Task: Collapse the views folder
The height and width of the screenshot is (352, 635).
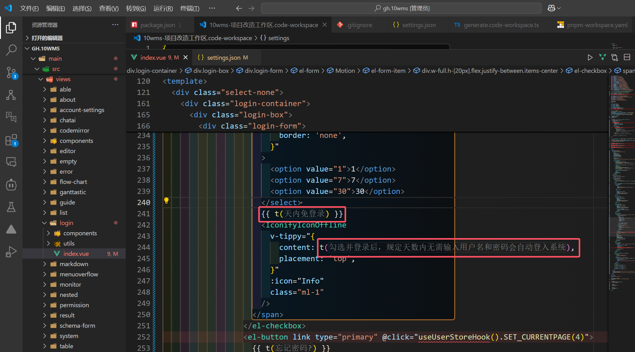Action: click(x=41, y=79)
